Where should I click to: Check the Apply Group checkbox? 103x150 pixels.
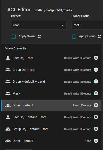[x=74, y=37]
